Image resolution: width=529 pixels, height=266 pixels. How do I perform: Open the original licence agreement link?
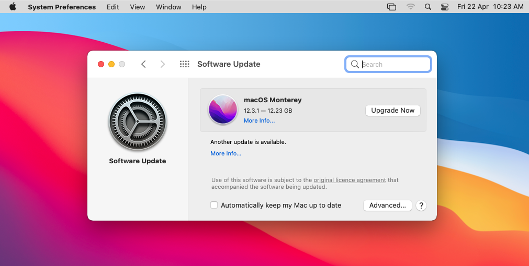point(350,180)
